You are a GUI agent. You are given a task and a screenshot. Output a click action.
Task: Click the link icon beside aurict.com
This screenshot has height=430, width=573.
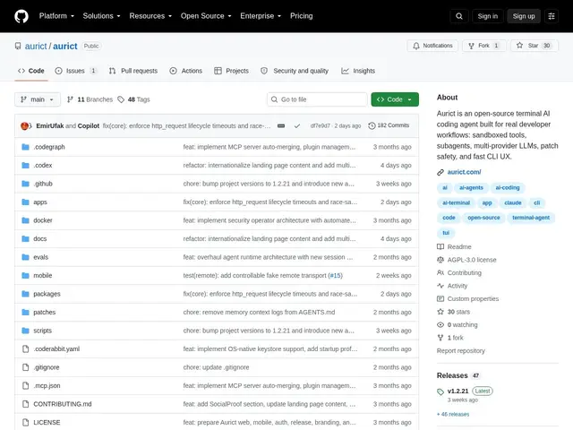pos(440,172)
